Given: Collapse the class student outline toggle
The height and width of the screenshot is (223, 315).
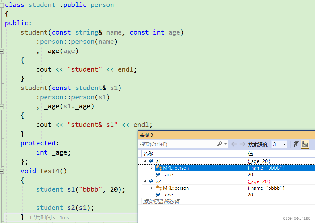Looking at the screenshot, I should click(2, 5).
